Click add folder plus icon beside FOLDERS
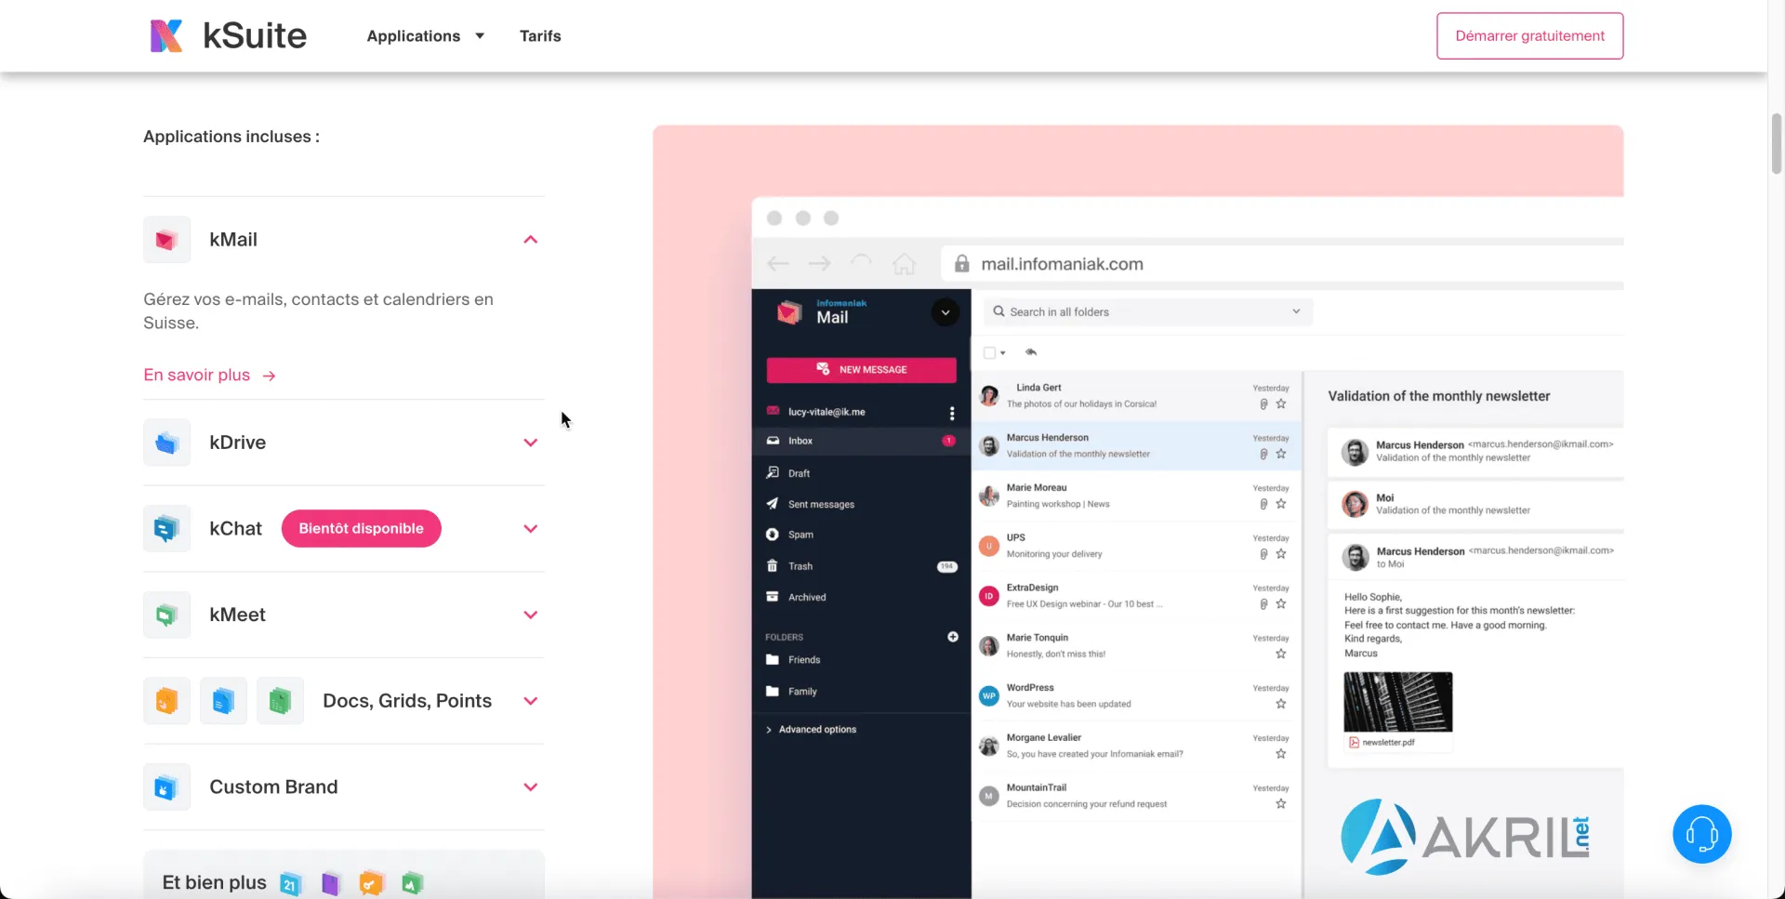This screenshot has height=899, width=1785. point(953,637)
